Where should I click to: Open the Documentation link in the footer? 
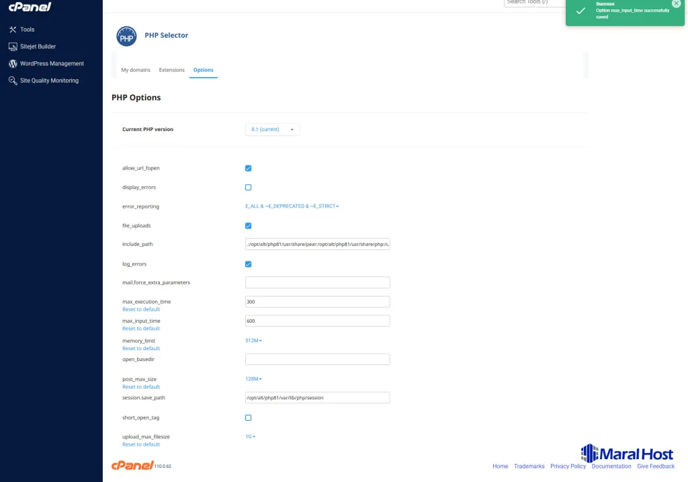[612, 466]
